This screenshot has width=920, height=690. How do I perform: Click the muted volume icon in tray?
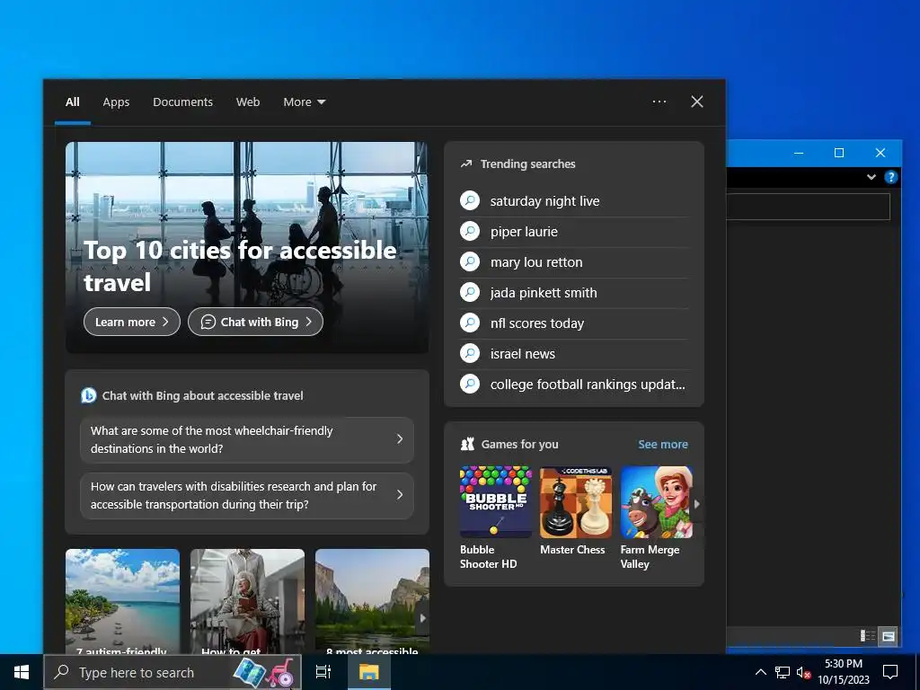click(803, 672)
